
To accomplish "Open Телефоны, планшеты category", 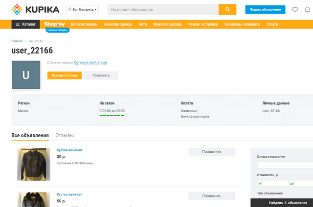I will point(243,24).
